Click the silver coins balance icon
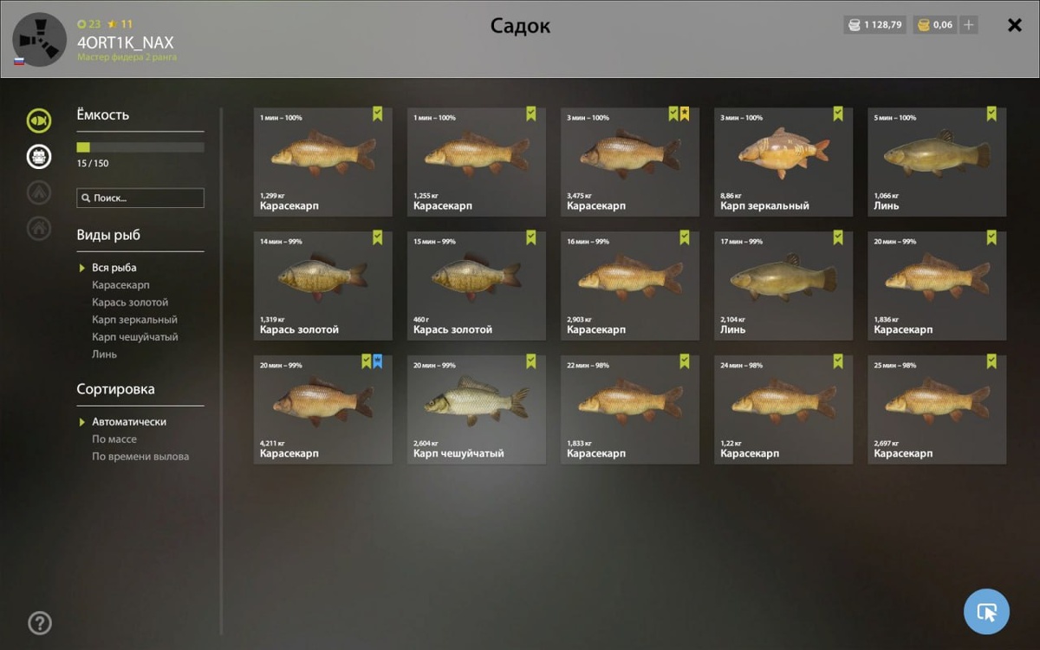Viewport: 1040px width, 650px height. [855, 25]
